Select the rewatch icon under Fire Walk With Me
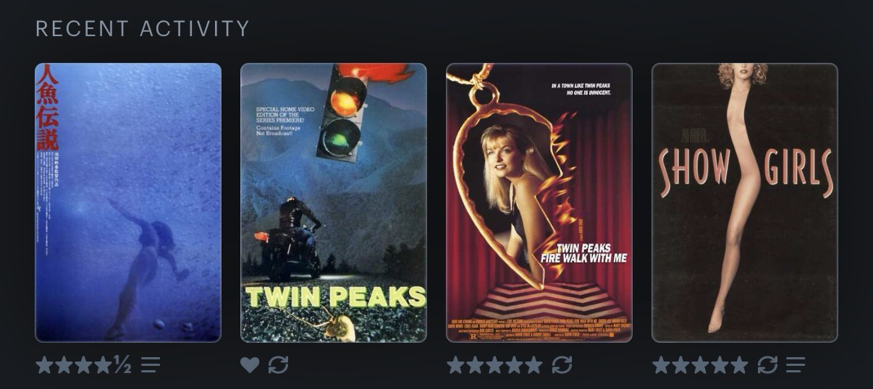This screenshot has width=873, height=389. (x=562, y=365)
